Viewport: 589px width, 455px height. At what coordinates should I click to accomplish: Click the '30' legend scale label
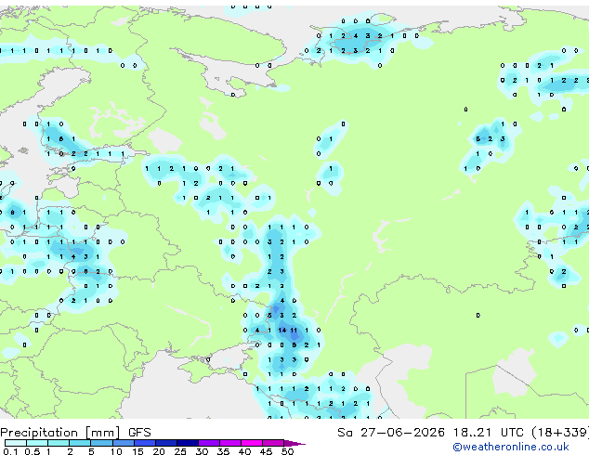coord(202,451)
